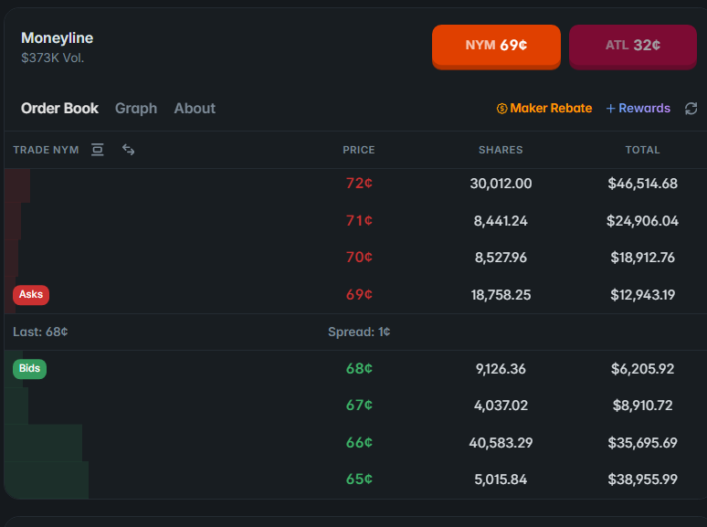
Task: Click total $6,205.92
Action: [642, 369]
